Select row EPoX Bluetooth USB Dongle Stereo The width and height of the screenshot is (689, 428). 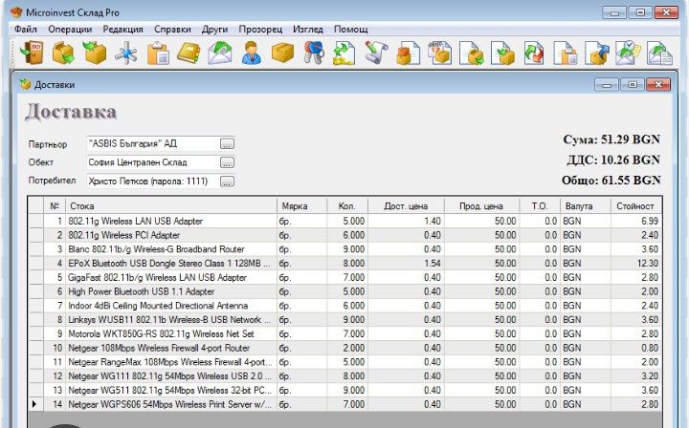tap(344, 263)
